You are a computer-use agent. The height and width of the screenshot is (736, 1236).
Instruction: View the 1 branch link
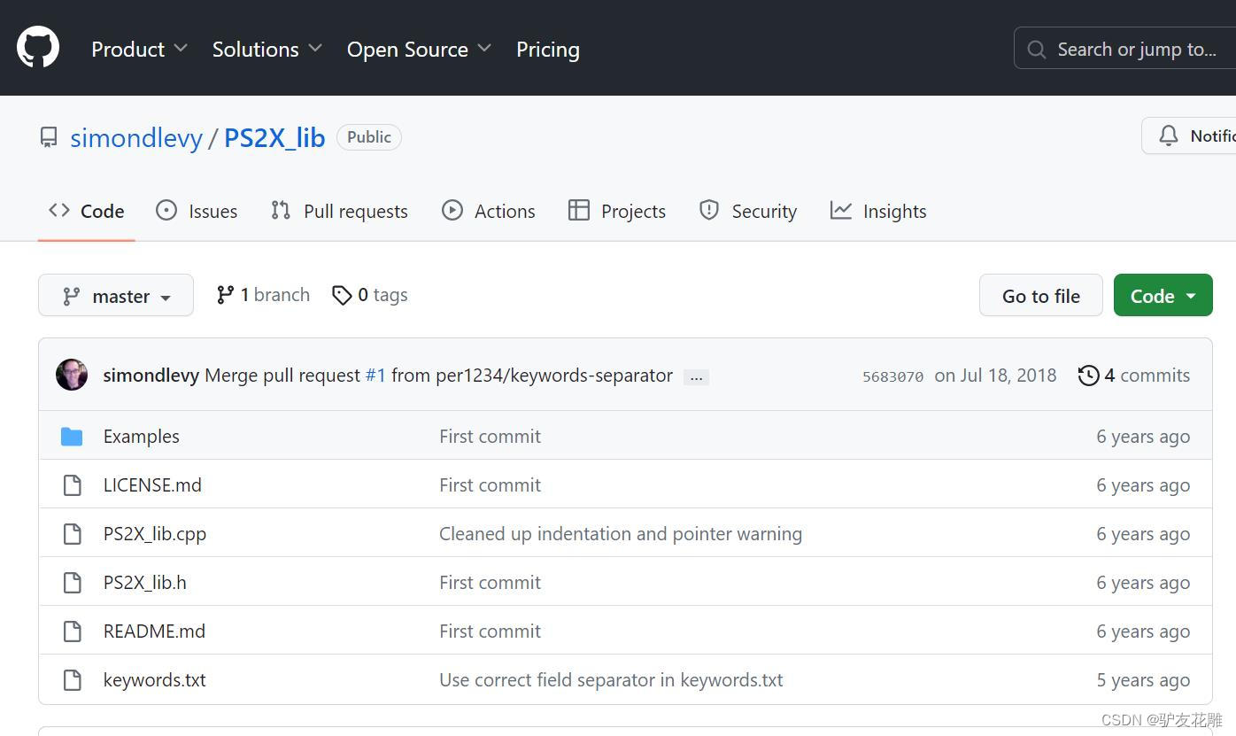coord(263,295)
